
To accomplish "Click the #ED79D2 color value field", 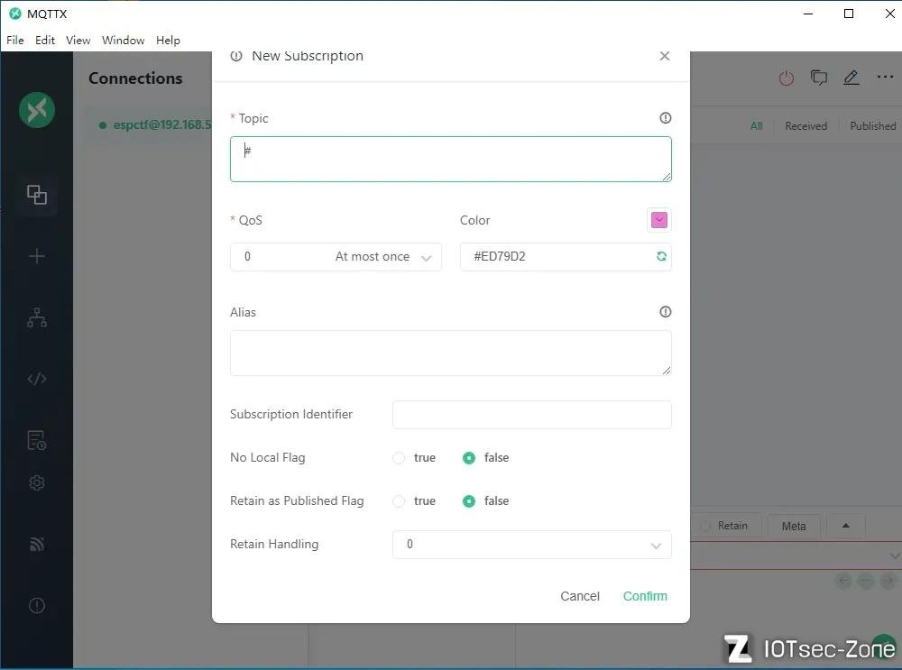I will click(x=566, y=256).
